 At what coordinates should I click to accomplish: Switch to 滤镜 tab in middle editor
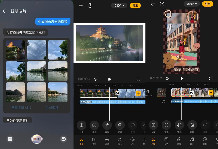107,141
